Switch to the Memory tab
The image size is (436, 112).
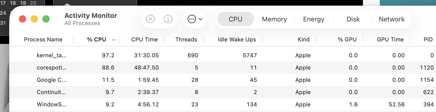(x=274, y=19)
